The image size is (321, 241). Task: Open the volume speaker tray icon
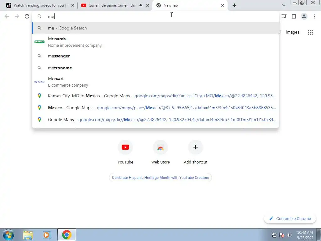tap(289, 235)
